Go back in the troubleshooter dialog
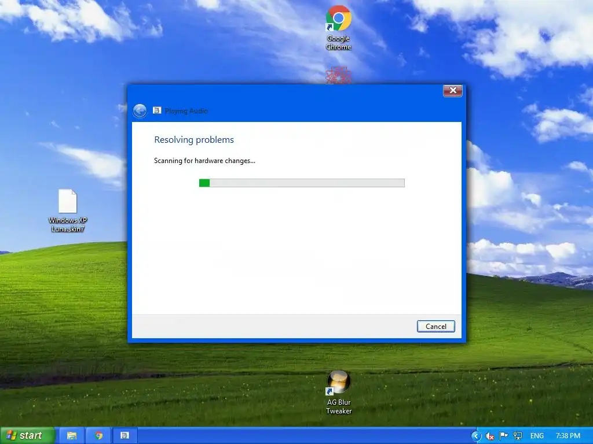This screenshot has width=593, height=444. (140, 111)
